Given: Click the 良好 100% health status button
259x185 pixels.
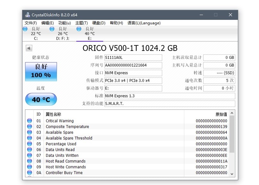Looking at the screenshot, I should (x=41, y=72).
